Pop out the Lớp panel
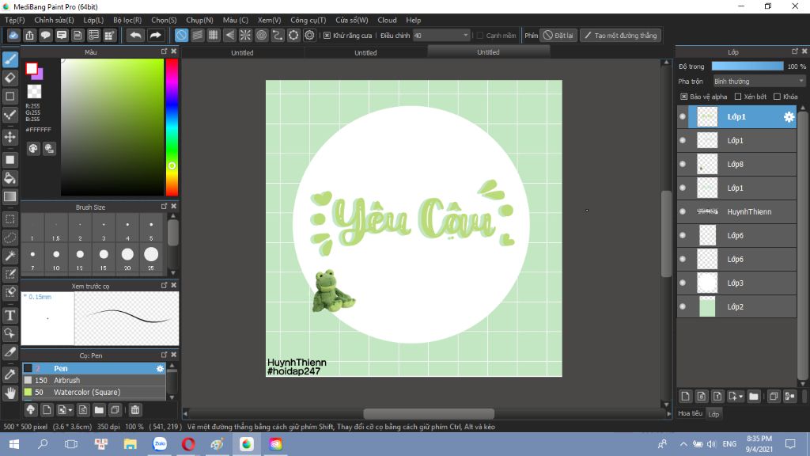This screenshot has width=810, height=456. click(x=794, y=51)
